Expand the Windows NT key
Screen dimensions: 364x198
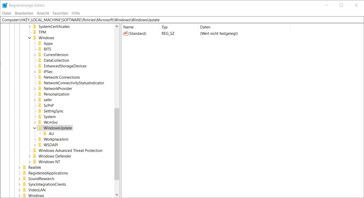coord(30,162)
